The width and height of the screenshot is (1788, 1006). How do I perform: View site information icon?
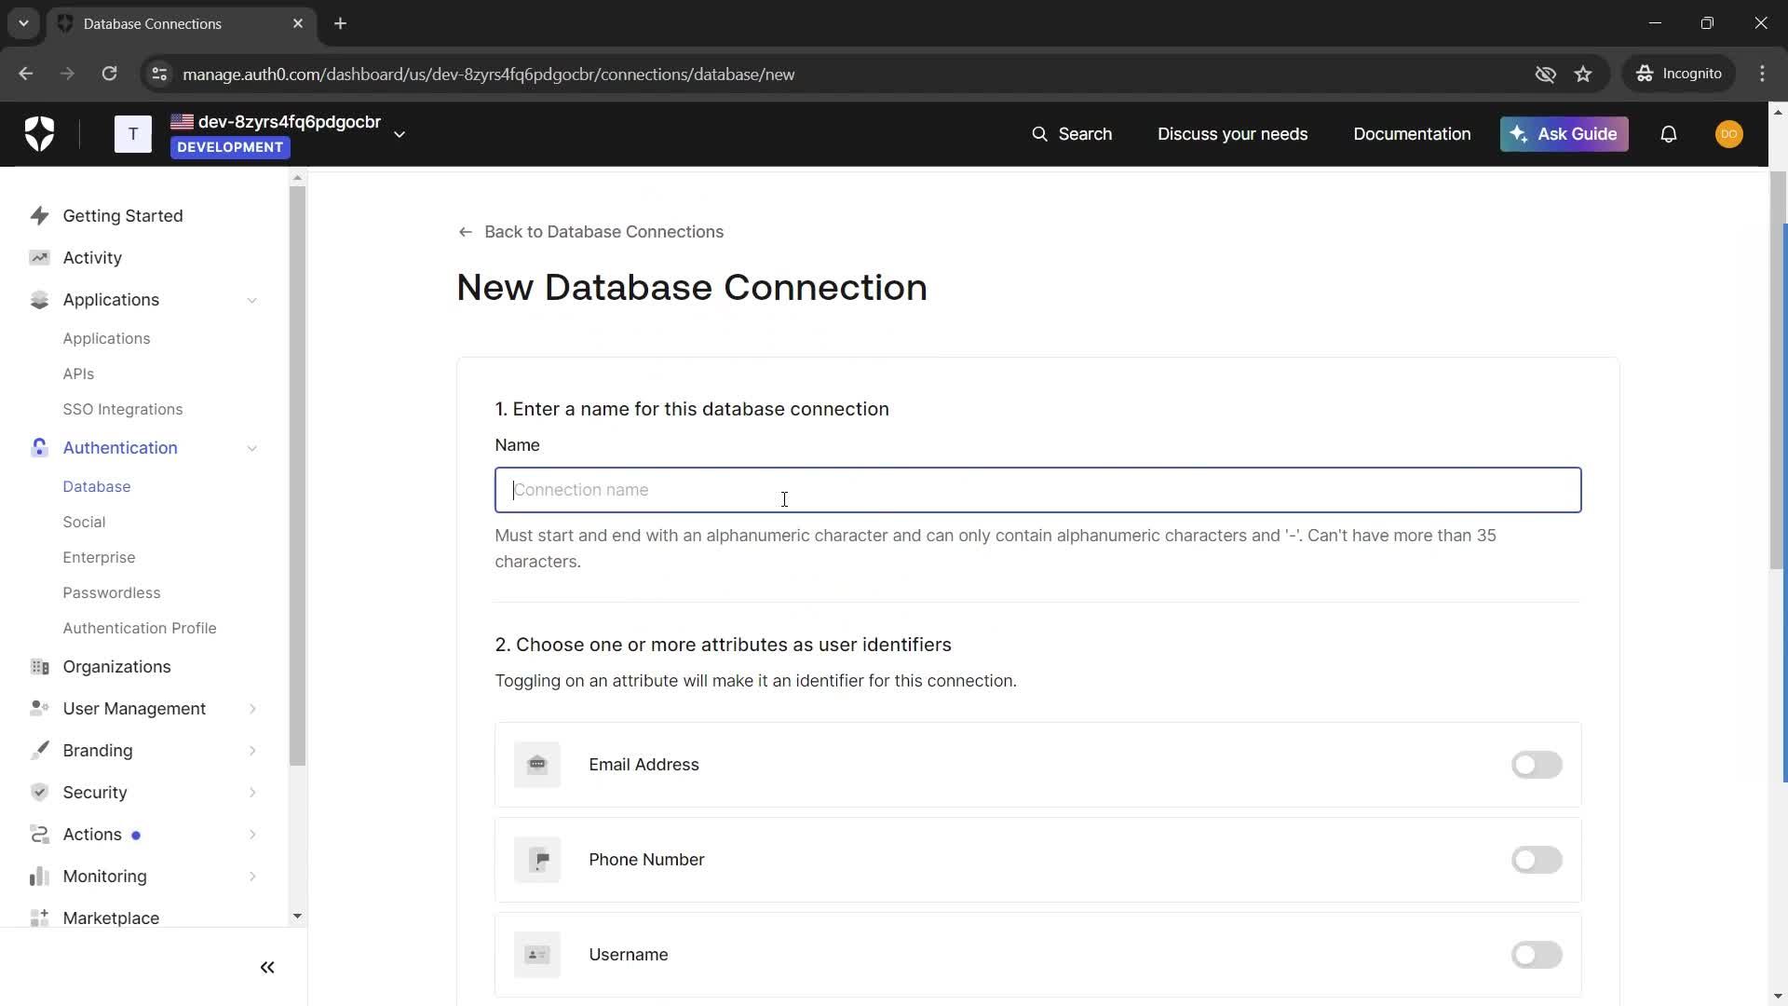pyautogui.click(x=159, y=74)
